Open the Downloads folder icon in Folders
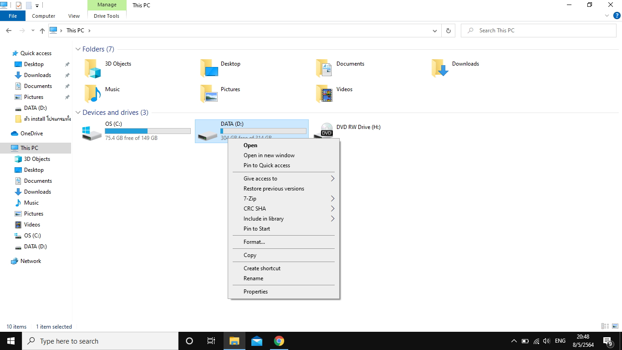Screen dimensions: 622x350 [440, 68]
